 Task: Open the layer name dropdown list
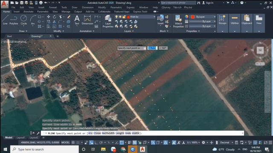(154, 17)
